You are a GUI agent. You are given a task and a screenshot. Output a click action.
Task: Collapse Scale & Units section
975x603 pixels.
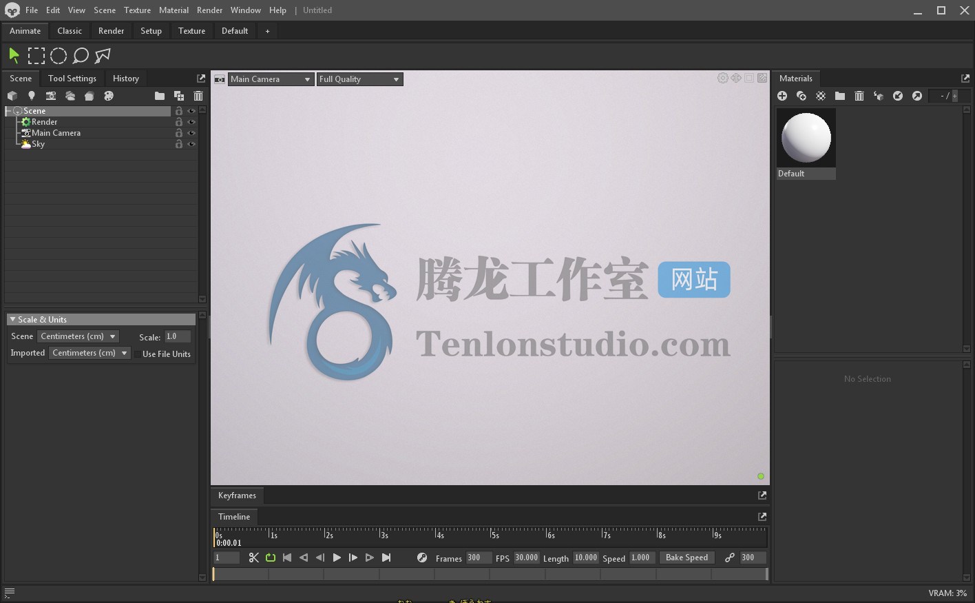pos(12,320)
